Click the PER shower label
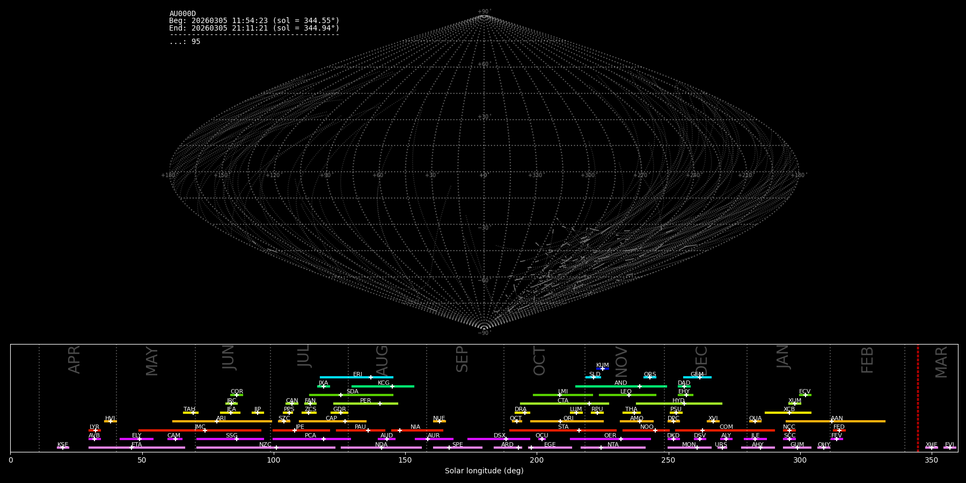966x483 pixels. pyautogui.click(x=365, y=401)
